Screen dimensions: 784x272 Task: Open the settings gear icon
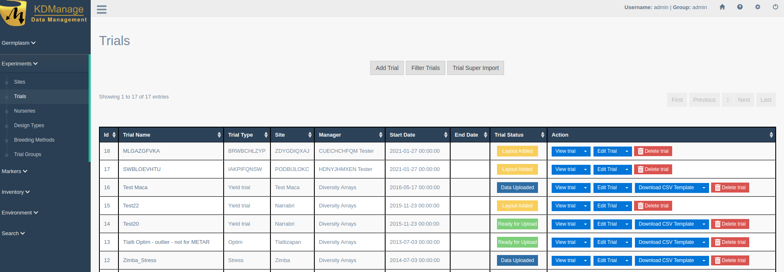[757, 7]
